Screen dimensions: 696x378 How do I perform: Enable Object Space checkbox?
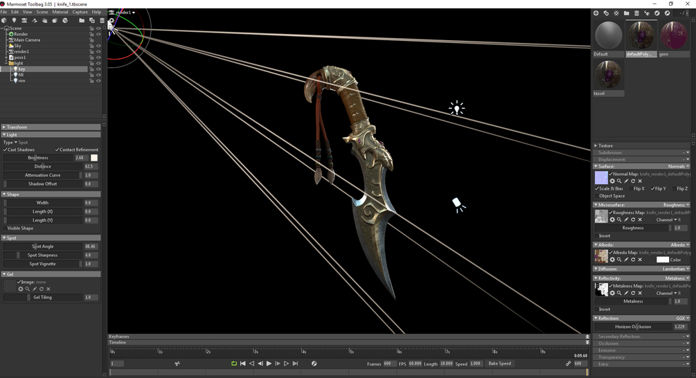point(597,196)
